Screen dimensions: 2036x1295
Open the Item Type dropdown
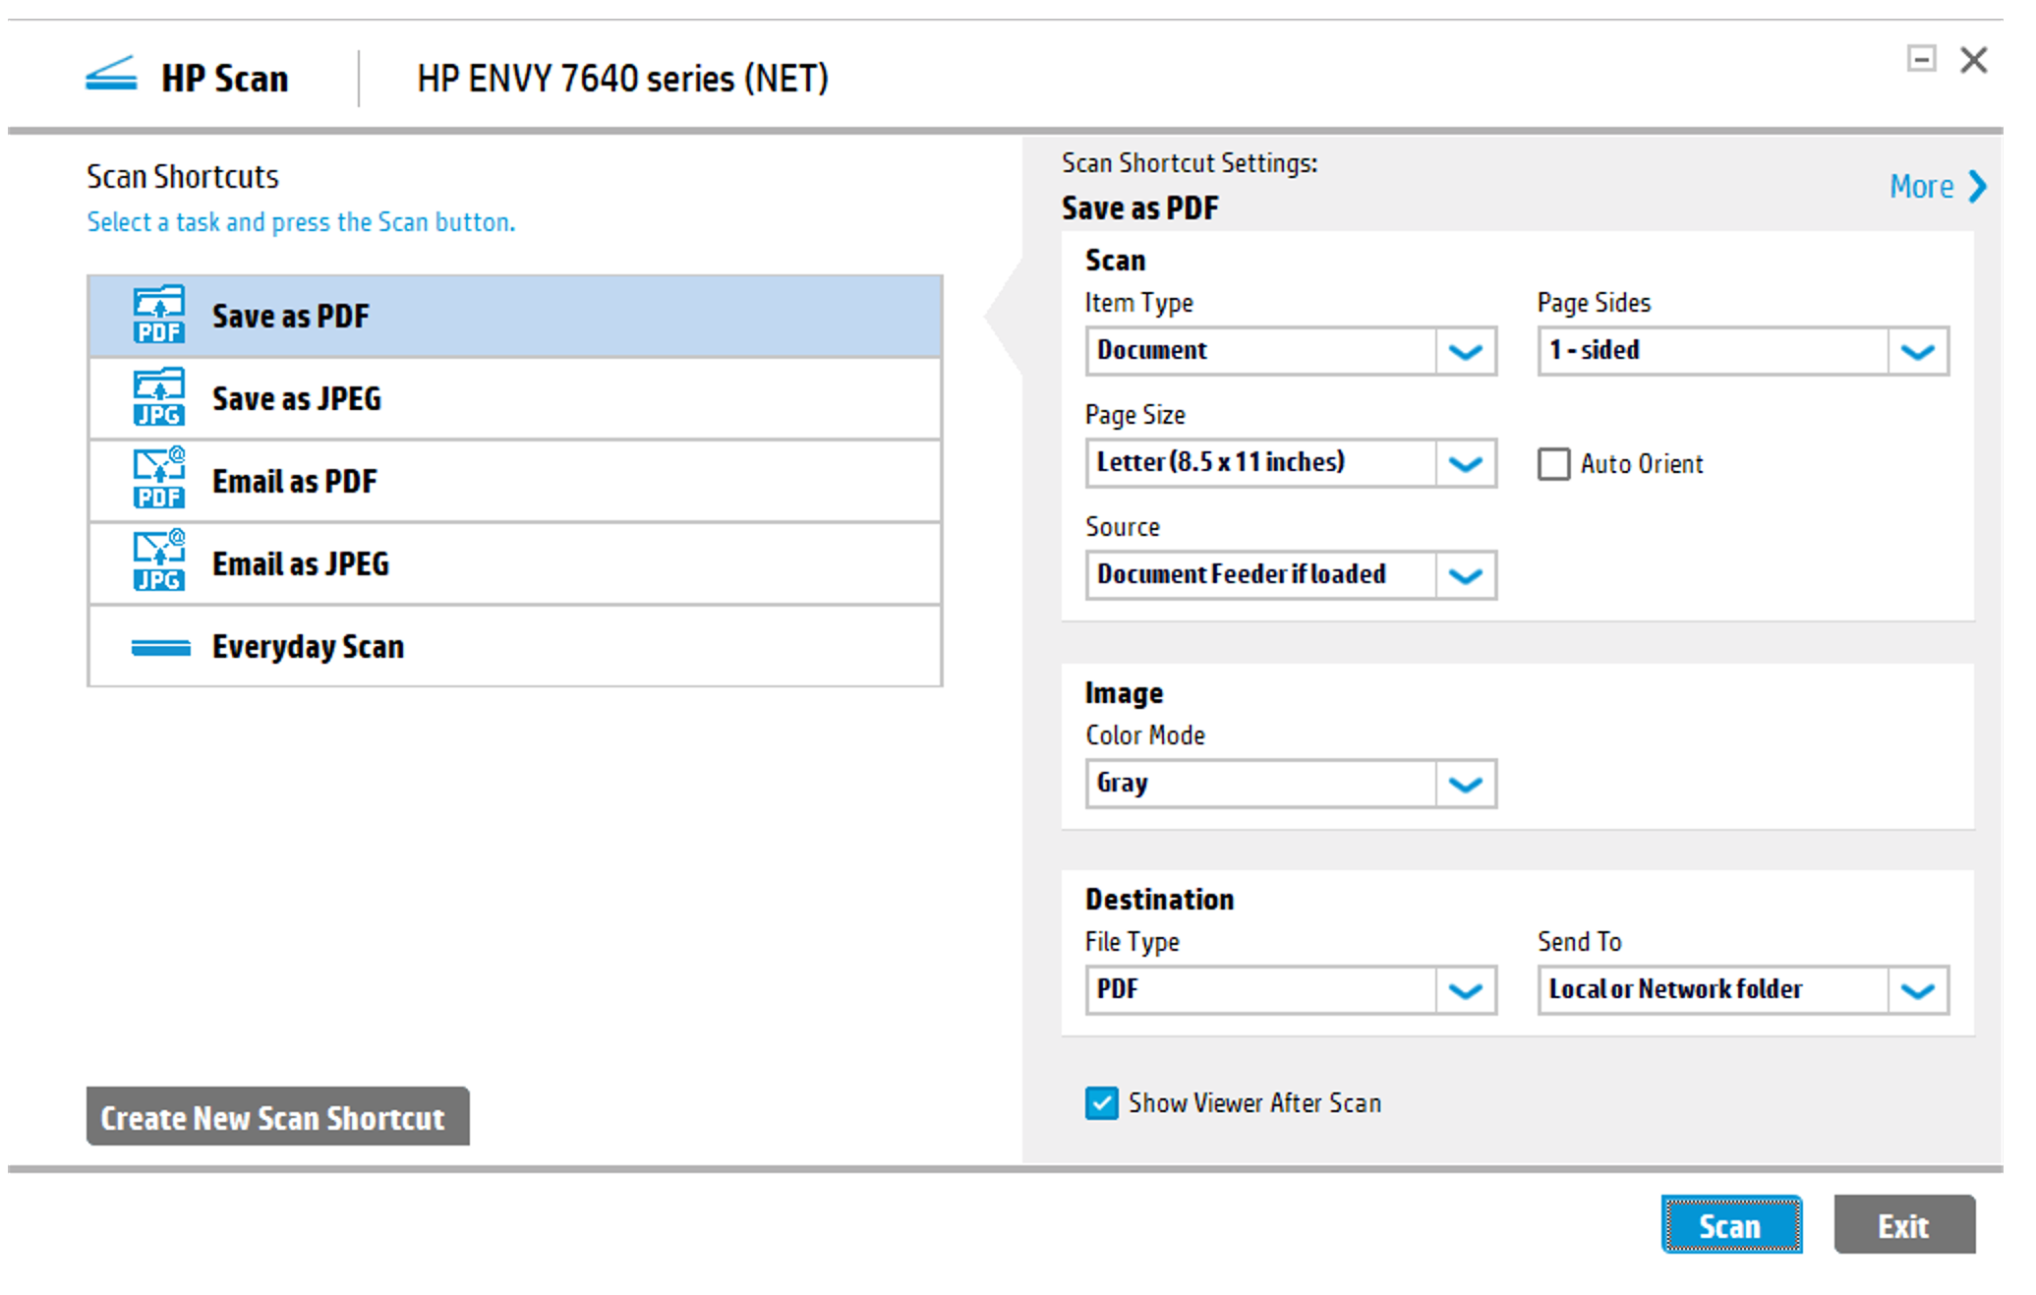click(1291, 351)
